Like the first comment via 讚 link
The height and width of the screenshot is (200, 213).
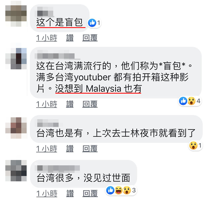(x=70, y=38)
